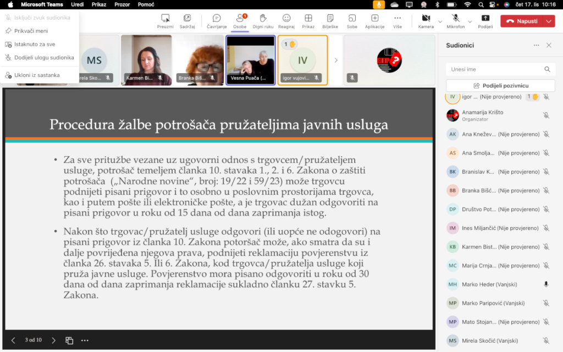Click mic icon for Marko Heder

point(546,284)
